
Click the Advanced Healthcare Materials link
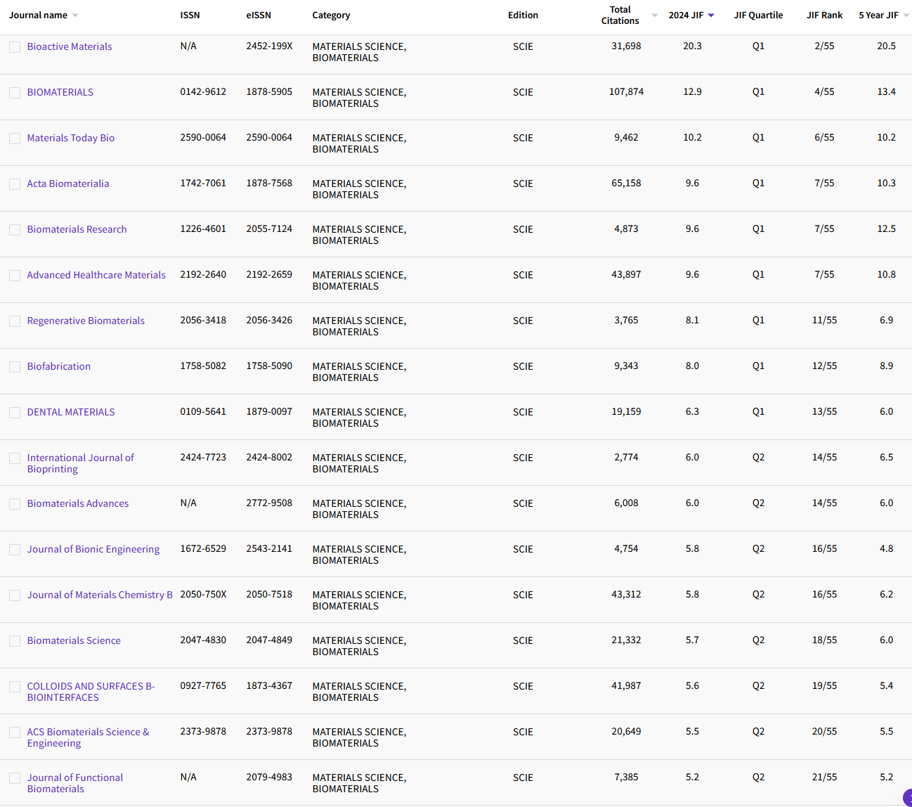[96, 275]
